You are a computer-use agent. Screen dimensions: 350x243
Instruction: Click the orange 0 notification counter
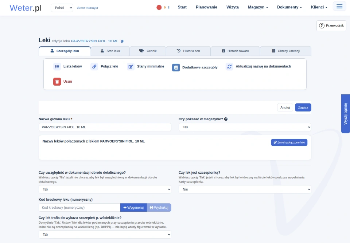[x=165, y=8]
